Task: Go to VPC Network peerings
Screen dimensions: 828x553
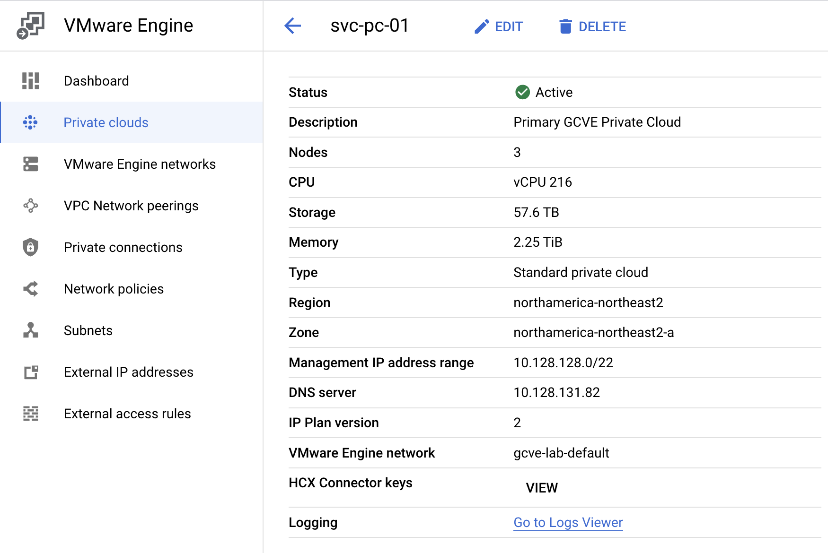Action: coord(132,206)
